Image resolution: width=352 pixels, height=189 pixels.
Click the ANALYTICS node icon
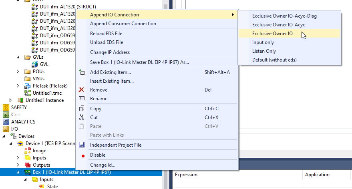click(6, 122)
